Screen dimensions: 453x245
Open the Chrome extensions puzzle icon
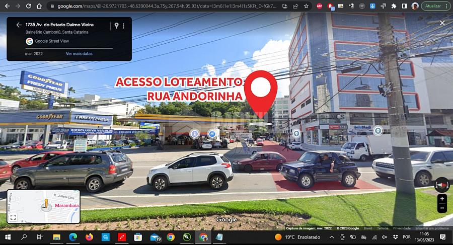[394, 6]
